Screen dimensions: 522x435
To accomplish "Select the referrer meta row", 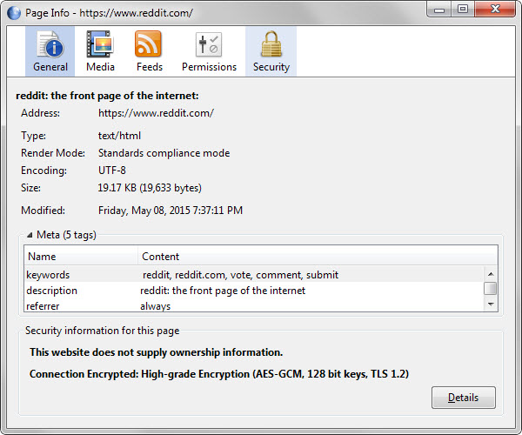I will [254, 305].
